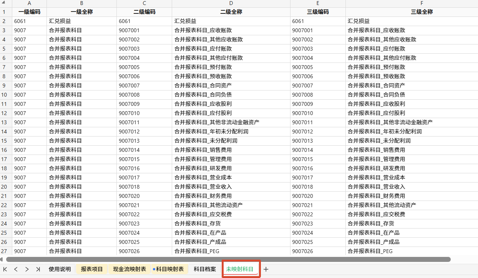Screen dimensions: 478x278
Task: Select the row 2 header
Action: pos(6,21)
